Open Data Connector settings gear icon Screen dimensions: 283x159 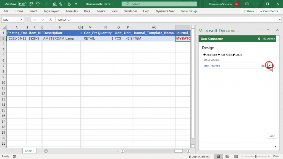click(259, 39)
